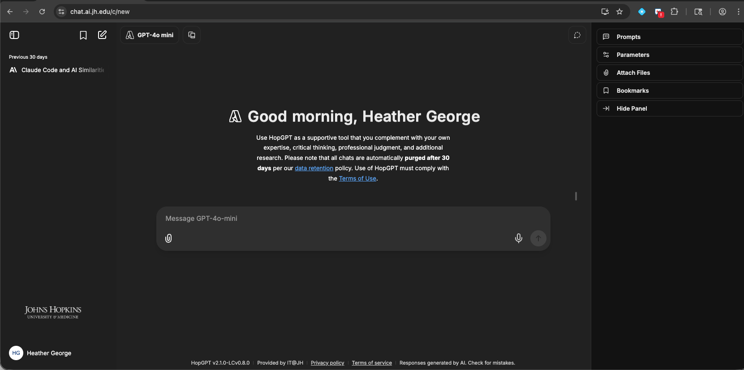The image size is (744, 370).
Task: Click the microphone voice input icon
Action: (x=519, y=238)
